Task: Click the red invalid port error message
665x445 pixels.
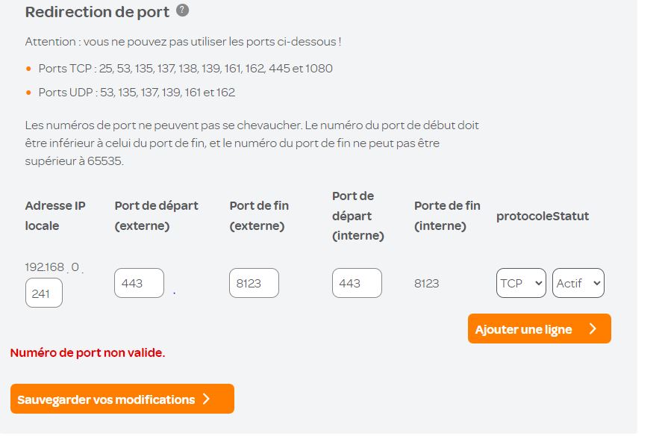Action: point(88,352)
